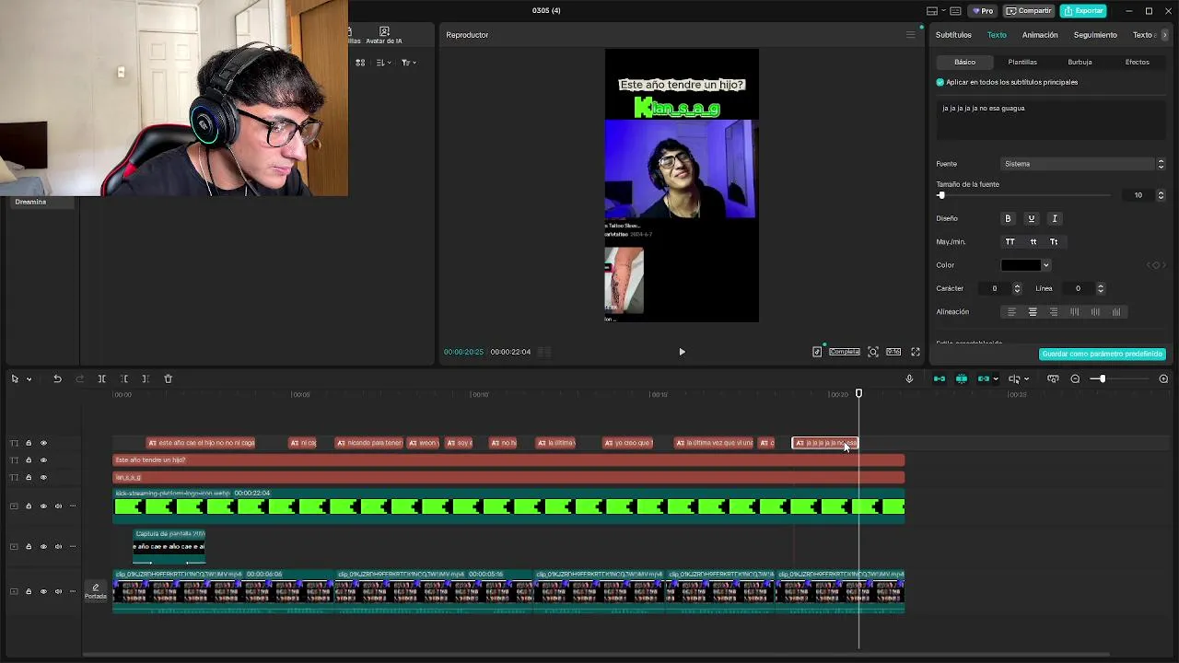
Task: Set text to all lowercase tt
Action: coord(1033,241)
